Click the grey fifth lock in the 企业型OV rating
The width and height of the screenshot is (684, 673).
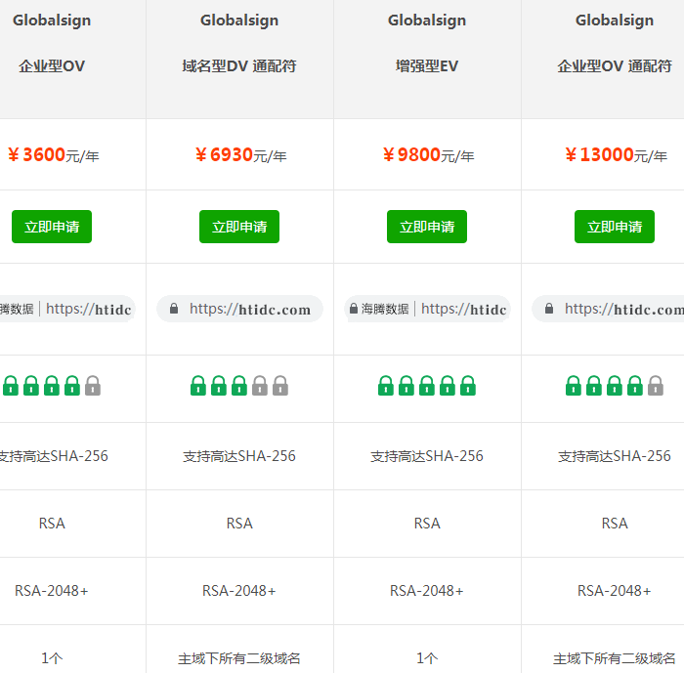pyautogui.click(x=93, y=386)
